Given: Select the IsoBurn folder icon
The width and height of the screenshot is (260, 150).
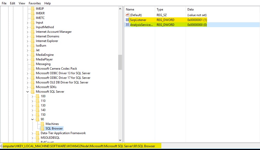Looking at the screenshot, I should click(x=33, y=46).
